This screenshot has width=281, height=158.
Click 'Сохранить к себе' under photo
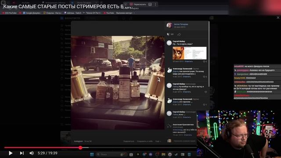coord(144,141)
